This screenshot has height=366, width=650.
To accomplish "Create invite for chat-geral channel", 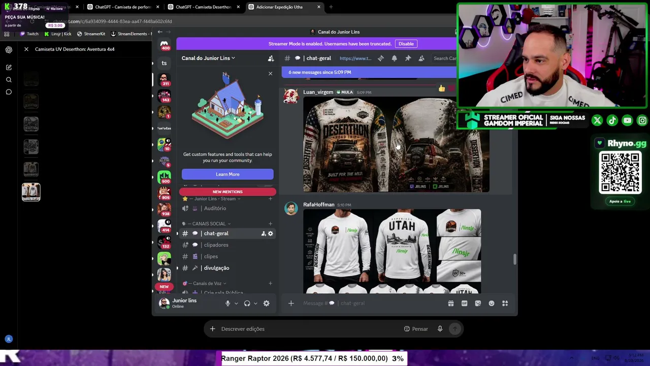I will [264, 233].
